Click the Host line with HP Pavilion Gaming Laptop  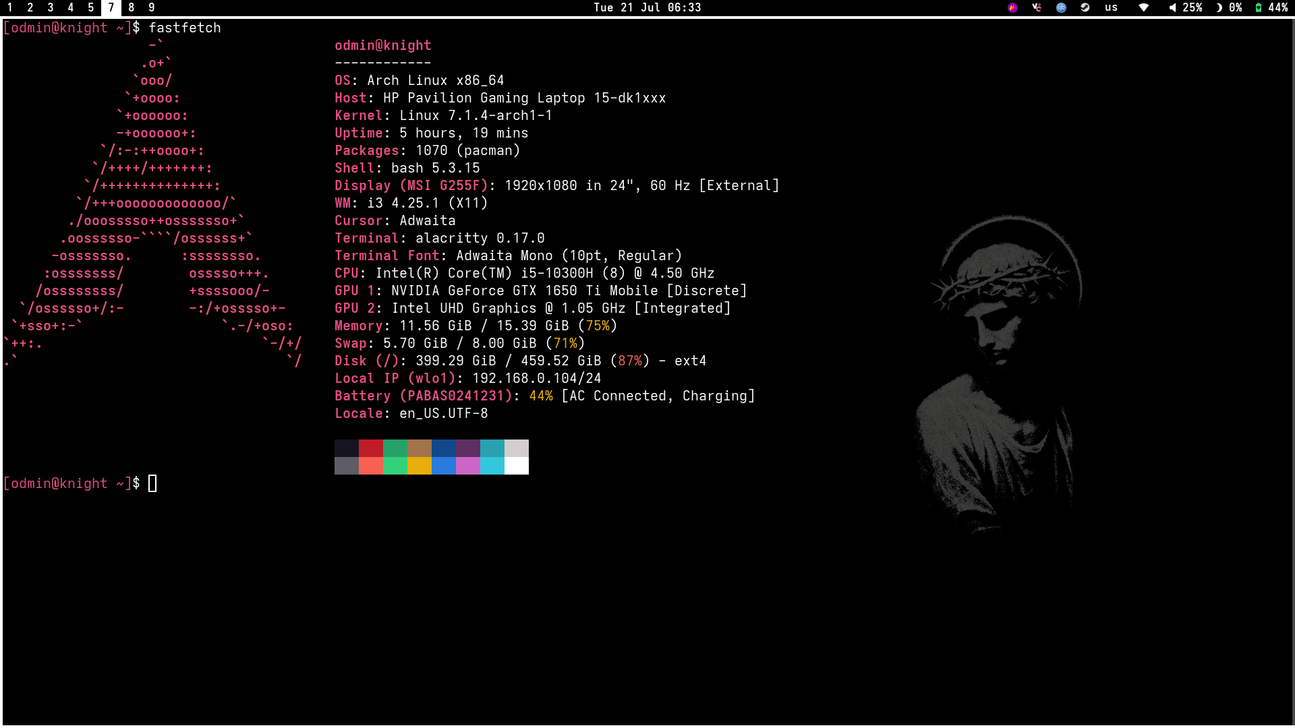click(x=500, y=98)
